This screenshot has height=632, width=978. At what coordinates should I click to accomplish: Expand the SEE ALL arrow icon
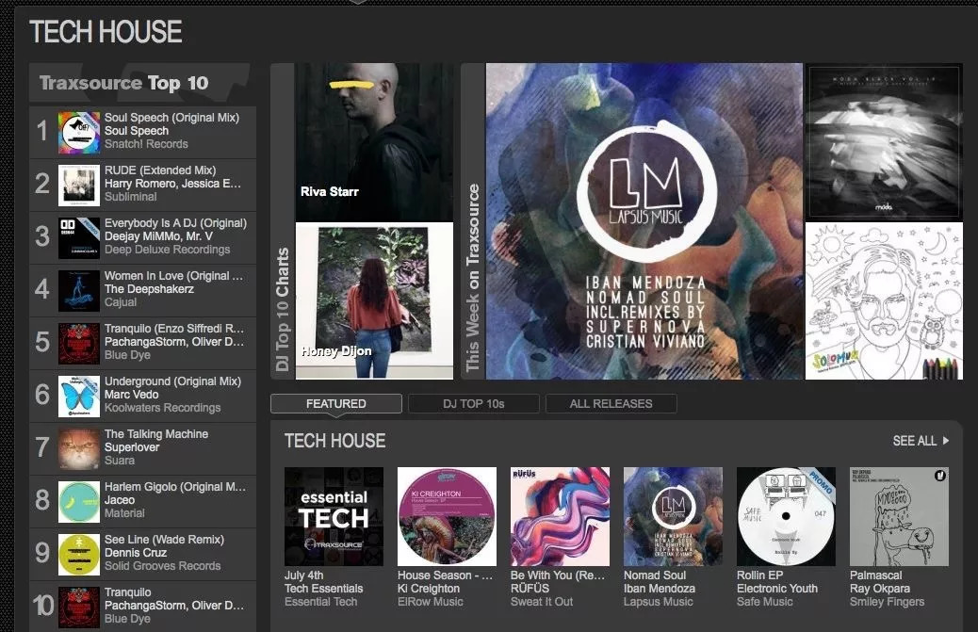pos(946,442)
